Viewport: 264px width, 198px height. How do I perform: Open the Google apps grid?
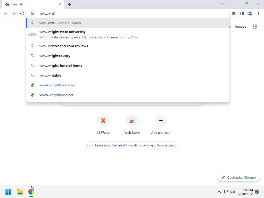255,27
